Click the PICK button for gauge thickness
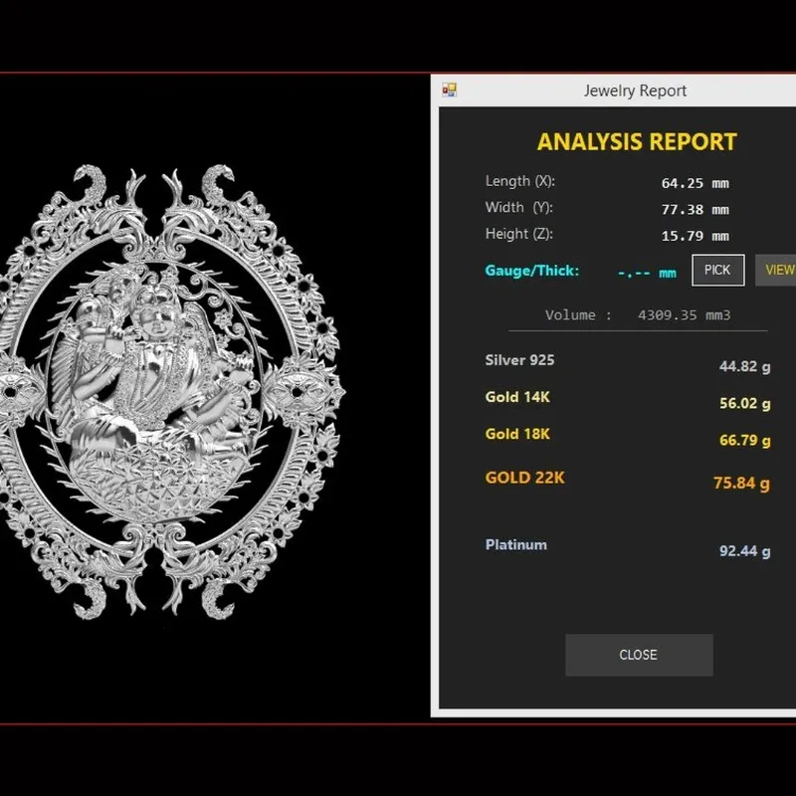The image size is (796, 796). click(x=717, y=270)
